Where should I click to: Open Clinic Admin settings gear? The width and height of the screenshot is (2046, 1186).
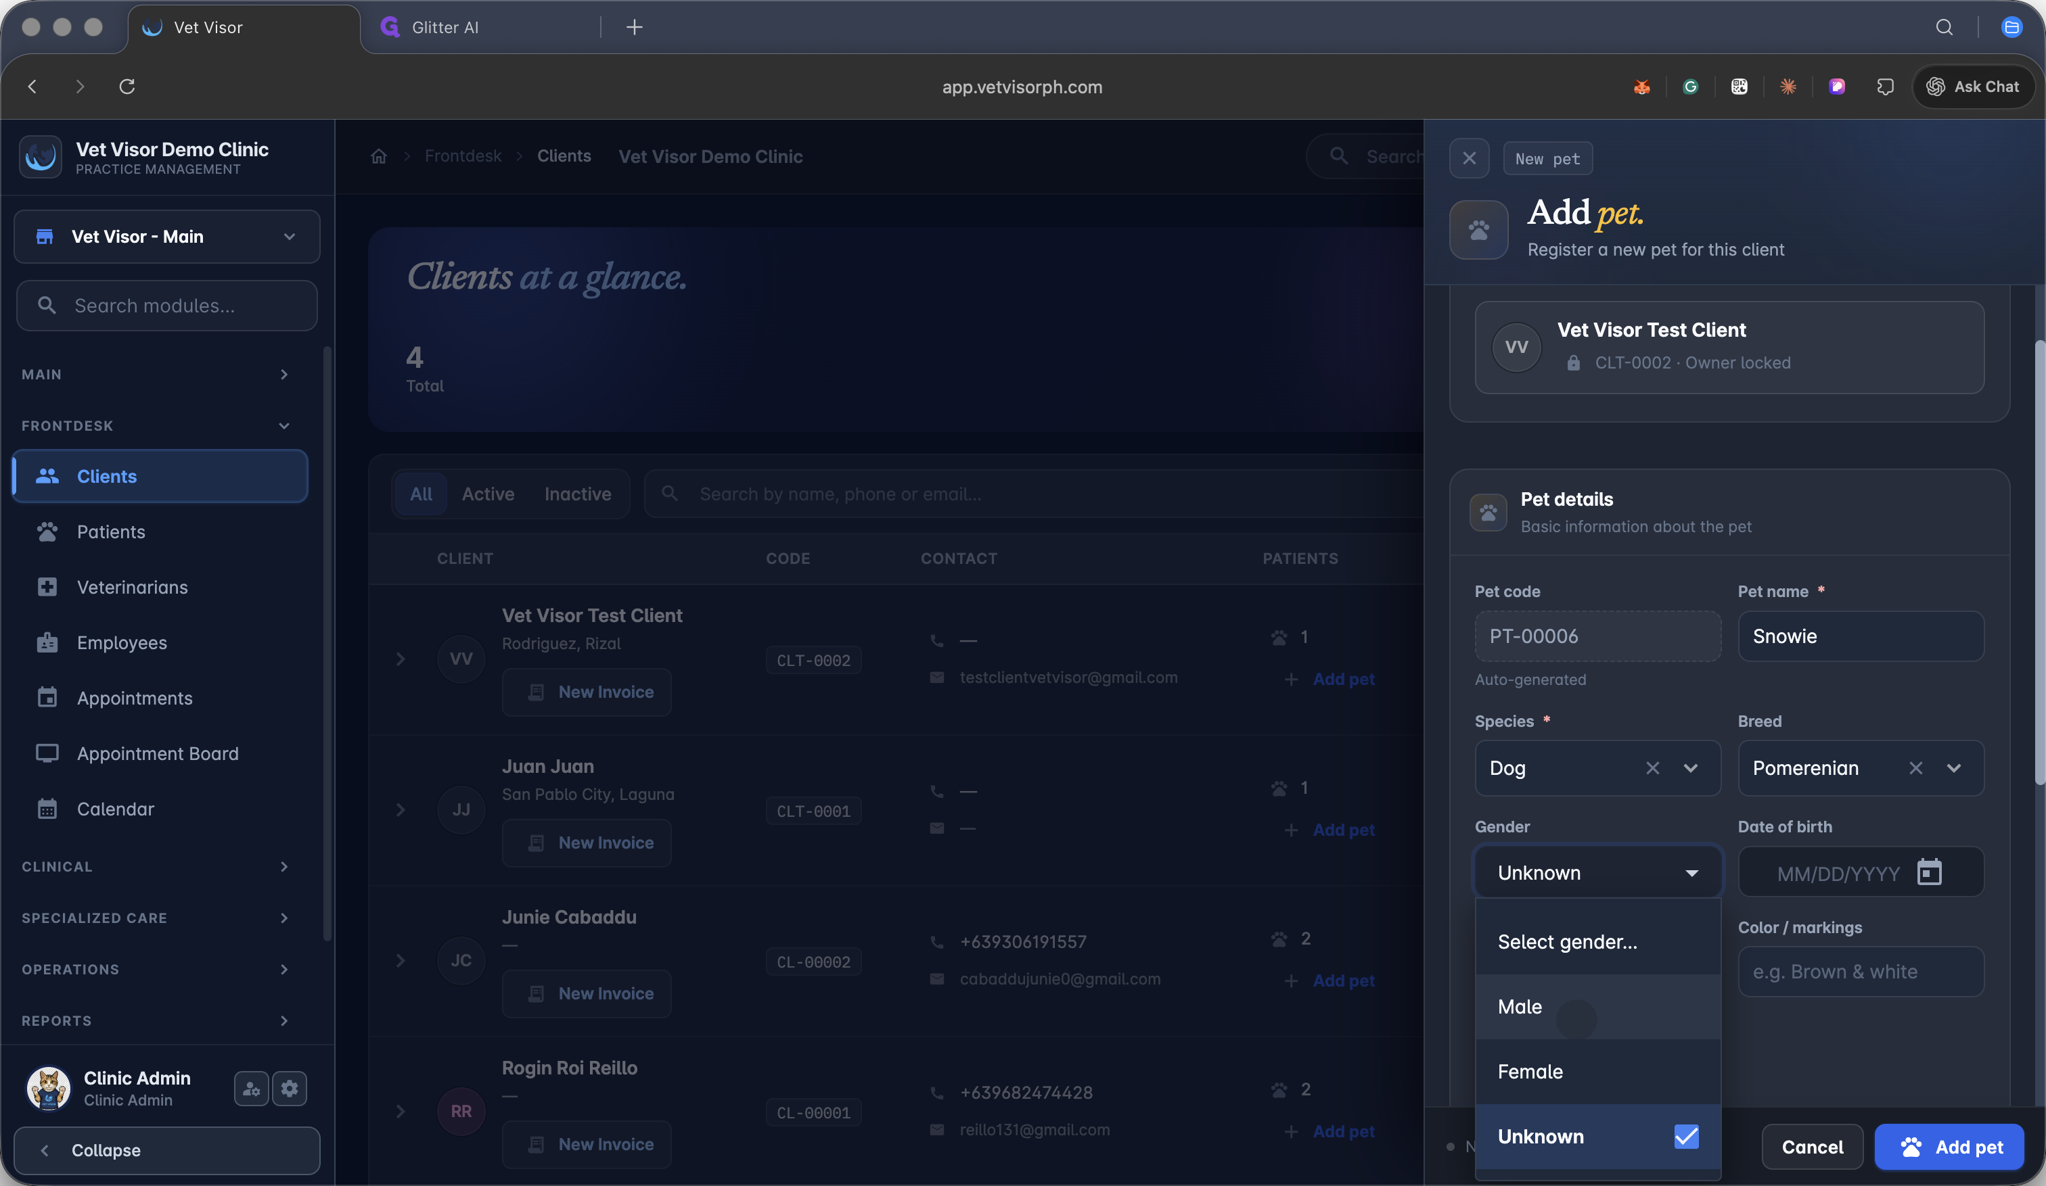pos(289,1088)
